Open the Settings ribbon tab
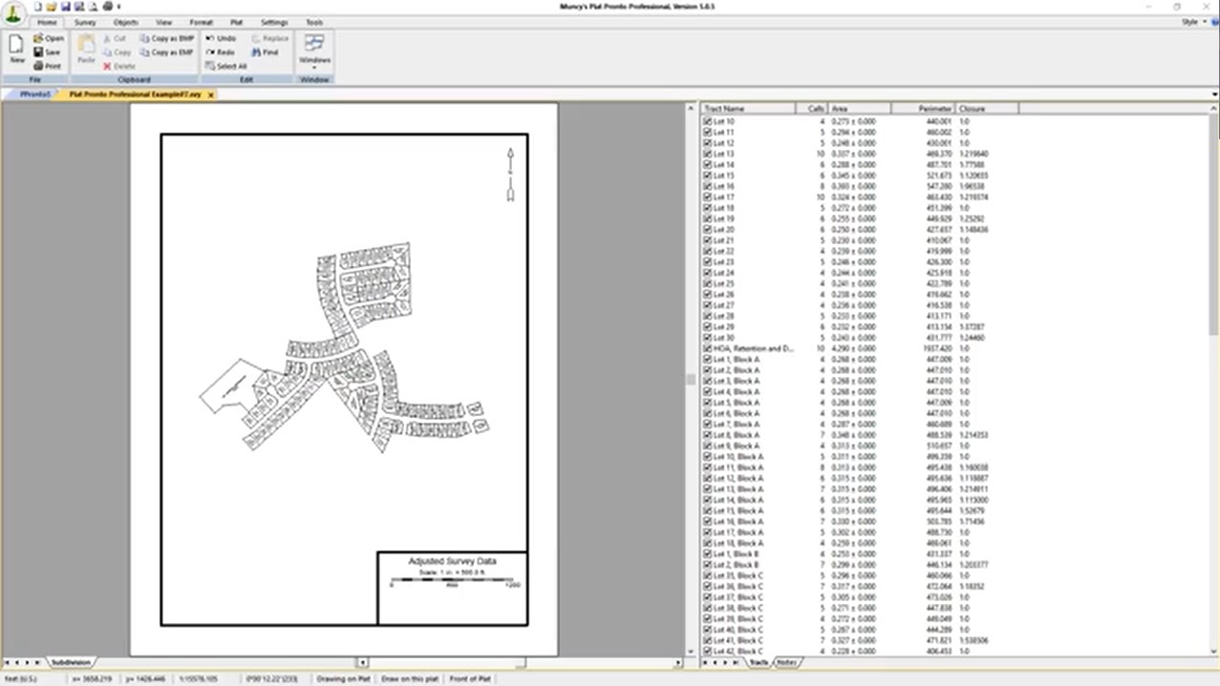Viewport: 1220px width, 686px height. pyautogui.click(x=274, y=22)
